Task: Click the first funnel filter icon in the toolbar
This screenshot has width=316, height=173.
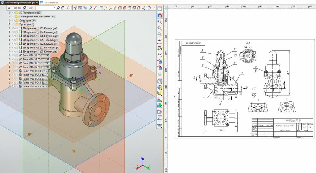Action: coord(75,8)
